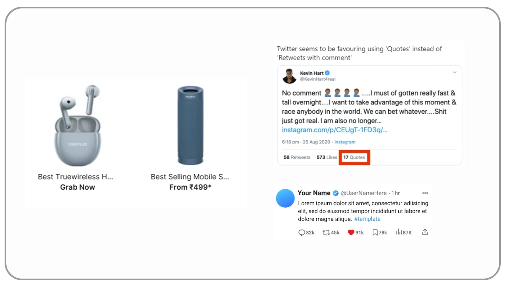Toggle the bookmark showing 78k saves
Screen dimensions: 505x287
374,232
